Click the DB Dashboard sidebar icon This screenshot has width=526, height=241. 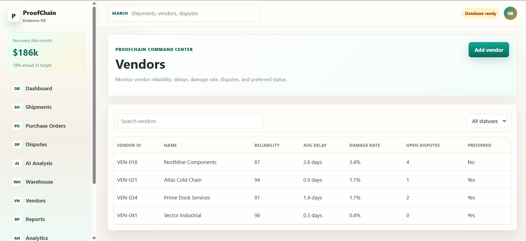(x=17, y=89)
